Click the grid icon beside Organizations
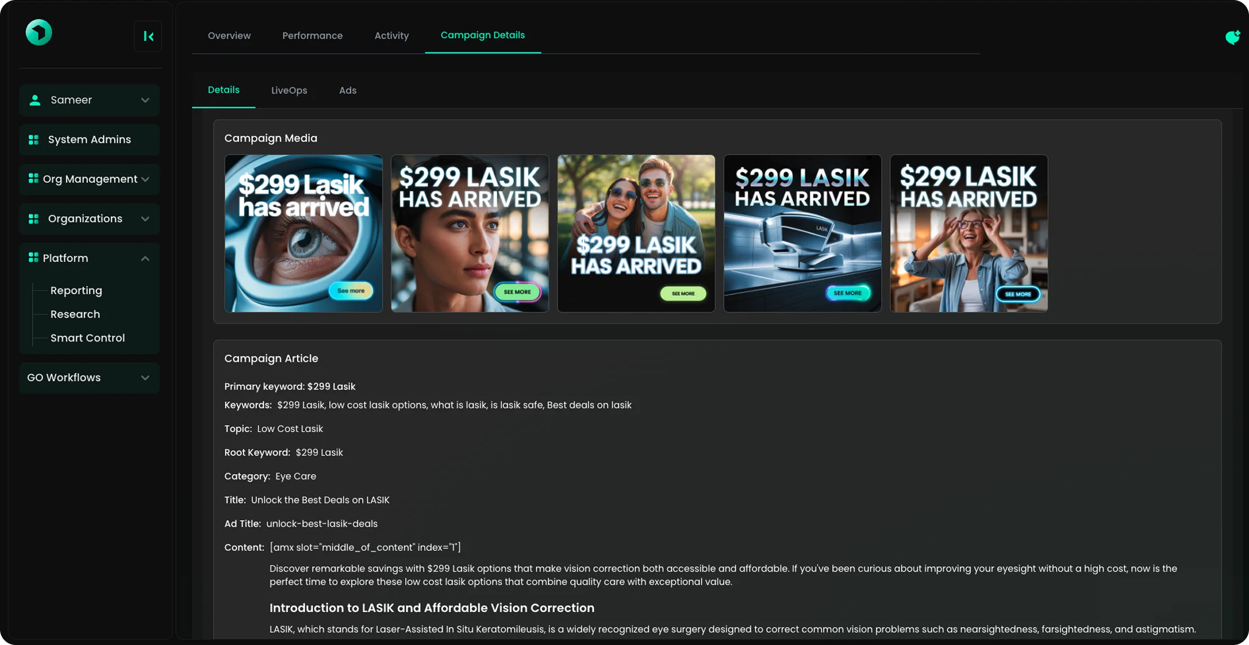 point(34,218)
